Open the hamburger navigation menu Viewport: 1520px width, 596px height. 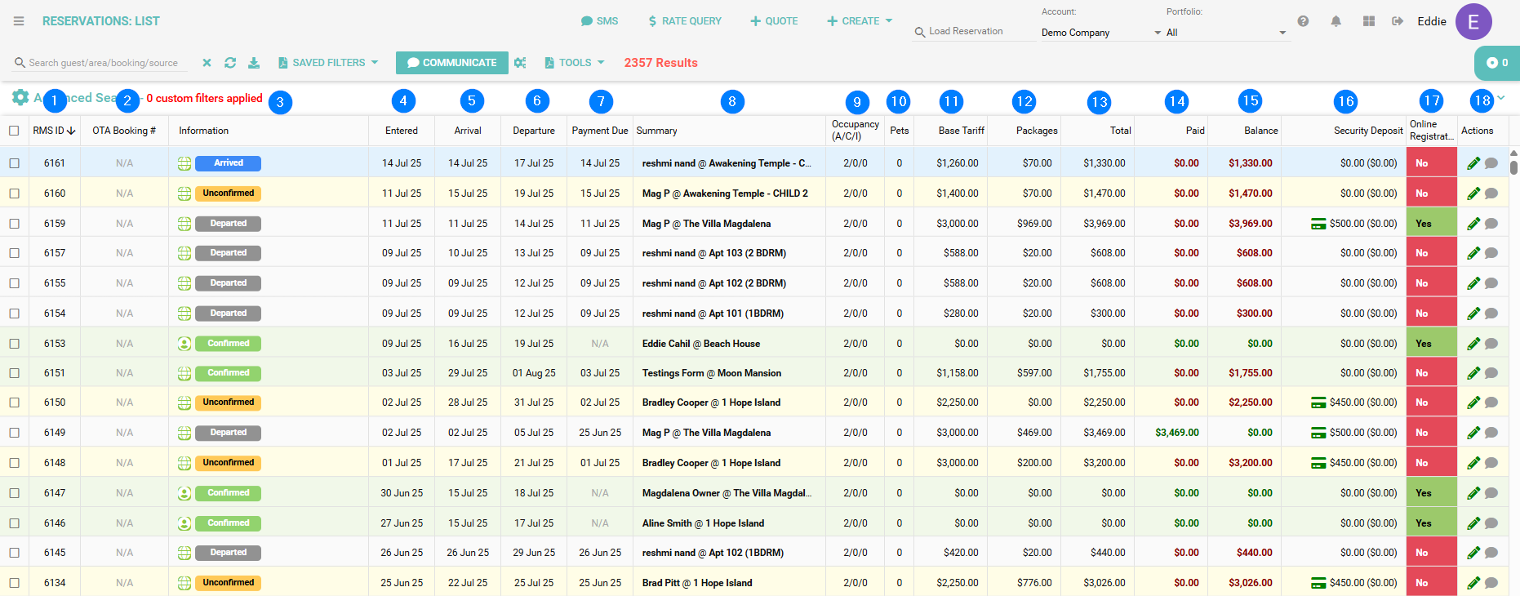click(x=19, y=21)
